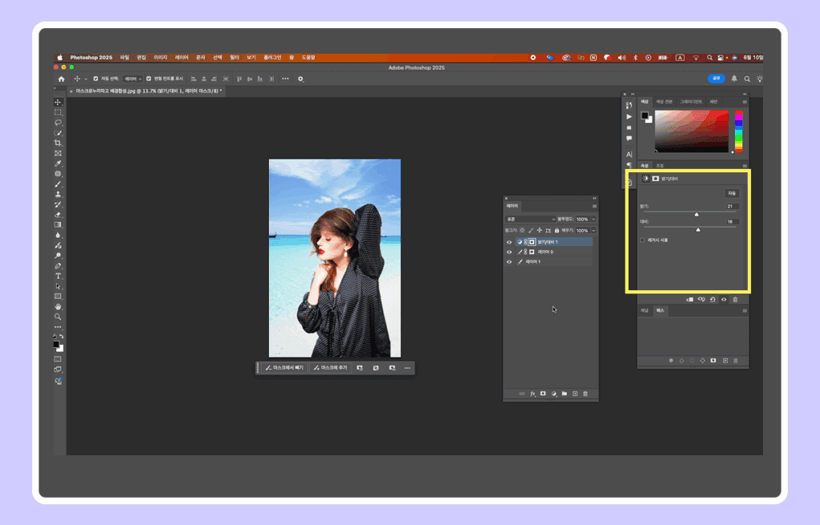820x525 pixels.
Task: Reset adjustment defaults in Properties panel
Action: coord(712,300)
